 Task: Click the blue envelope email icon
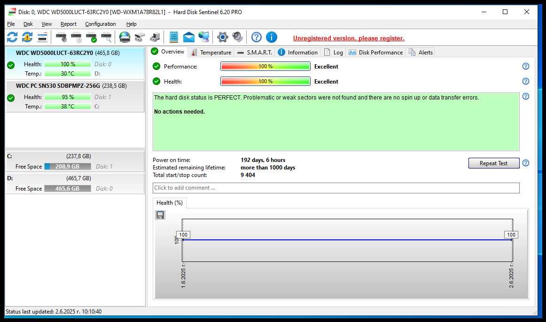189,37
